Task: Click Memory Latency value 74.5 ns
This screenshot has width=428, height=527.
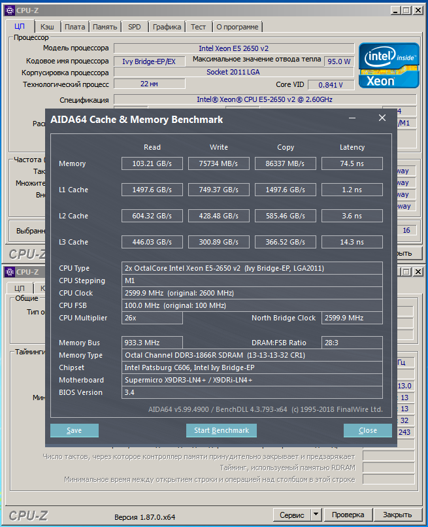Action: (x=352, y=163)
